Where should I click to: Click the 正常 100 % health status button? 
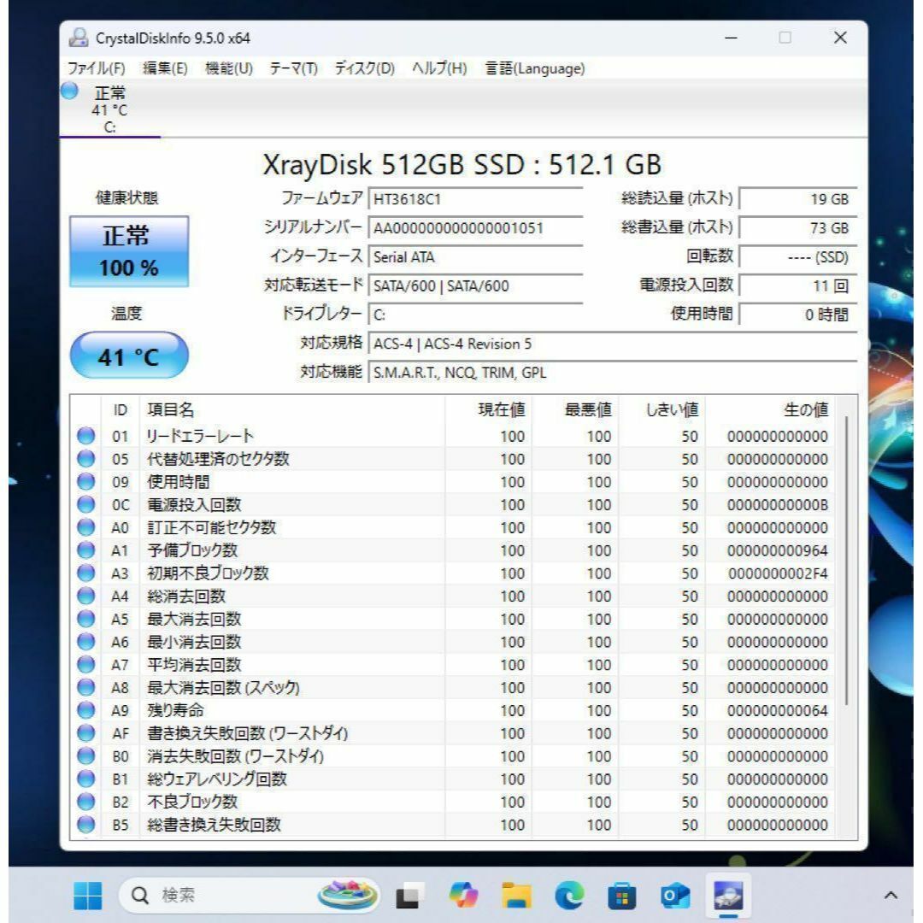tap(129, 251)
